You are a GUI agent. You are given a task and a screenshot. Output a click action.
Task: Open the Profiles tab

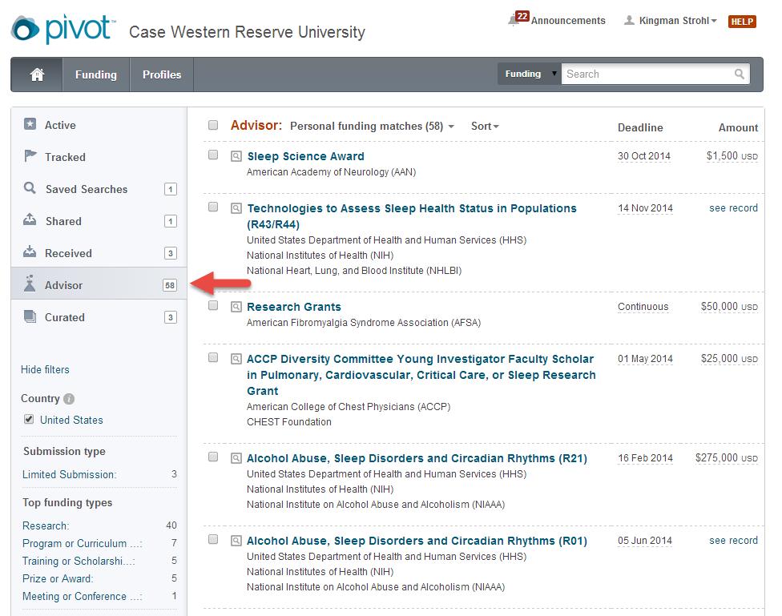coord(162,74)
